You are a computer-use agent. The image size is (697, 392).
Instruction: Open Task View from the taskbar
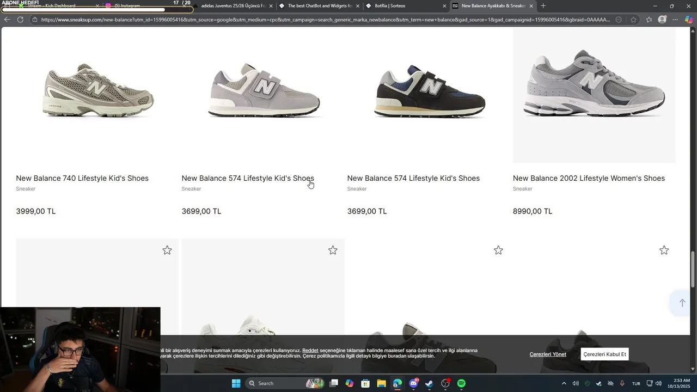coord(334,383)
